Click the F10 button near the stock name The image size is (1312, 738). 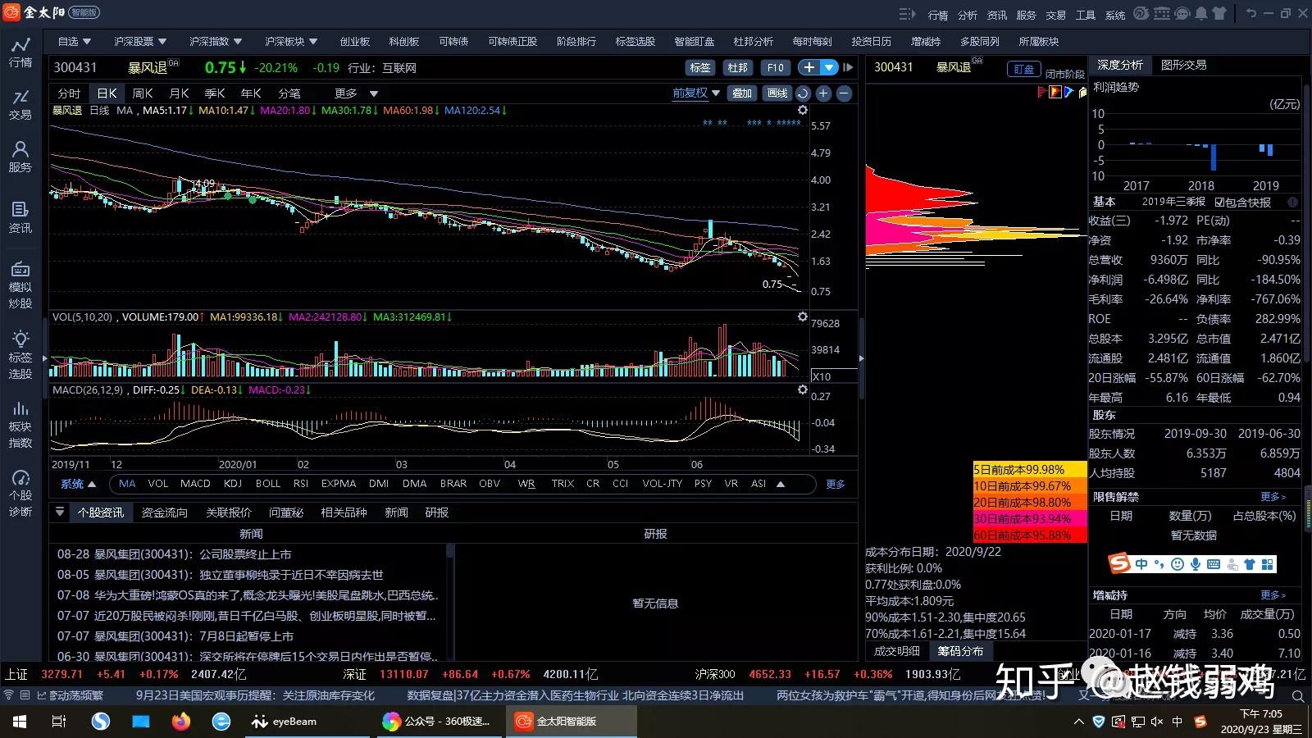(x=775, y=68)
